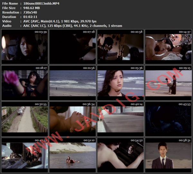Open the frame stamped 00:40:14
The height and width of the screenshot is (174, 193).
point(121,119)
